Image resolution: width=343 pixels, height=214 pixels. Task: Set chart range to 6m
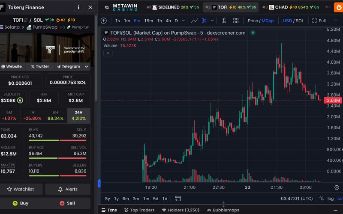click(126, 199)
